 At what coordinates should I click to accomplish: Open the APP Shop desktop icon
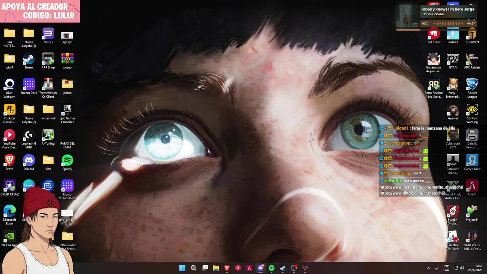[x=48, y=62]
